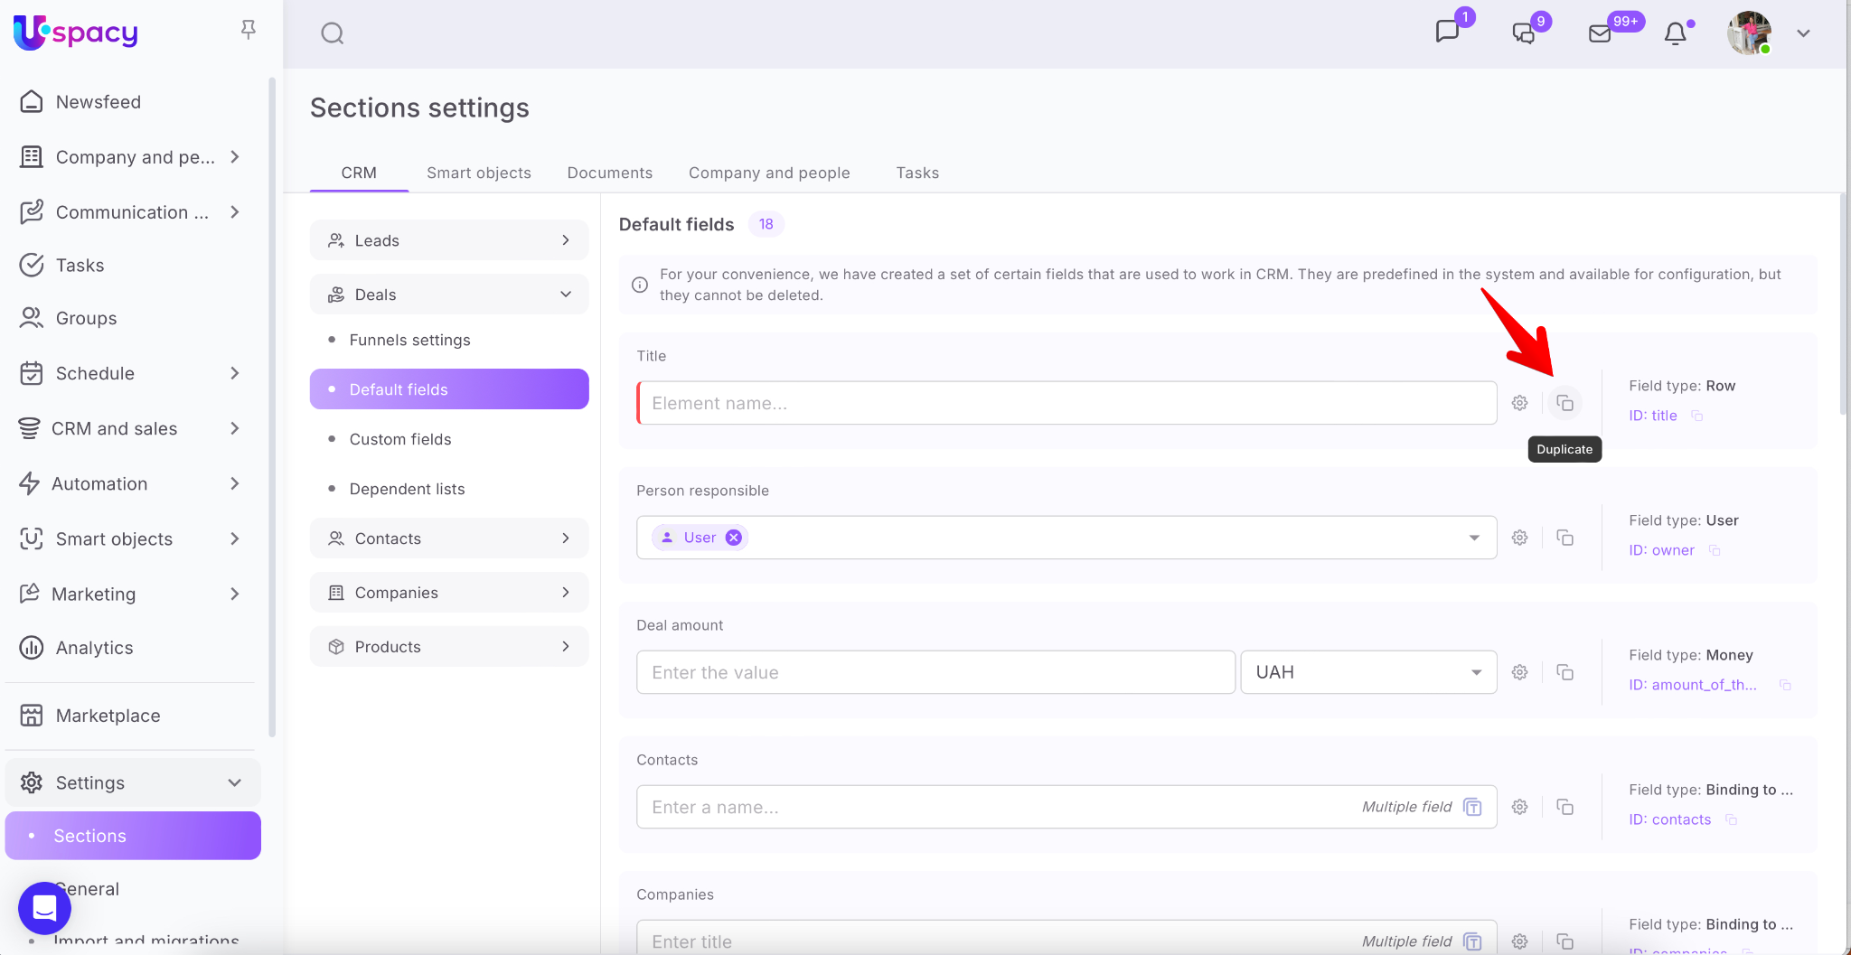This screenshot has width=1851, height=955.
Task: Open the support chat widget
Action: (44, 907)
